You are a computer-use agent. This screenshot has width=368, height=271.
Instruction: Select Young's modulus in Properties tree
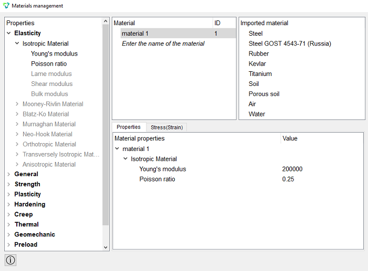tap(54, 53)
